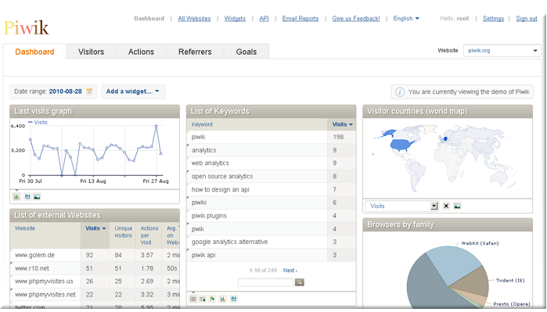Click Visitor countries (world map) widget title
The image size is (547, 312).
point(448,111)
